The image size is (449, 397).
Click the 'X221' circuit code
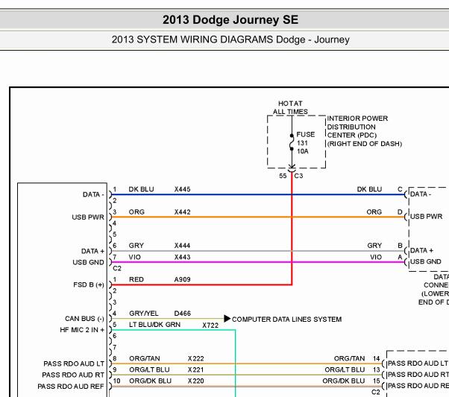[x=196, y=370]
